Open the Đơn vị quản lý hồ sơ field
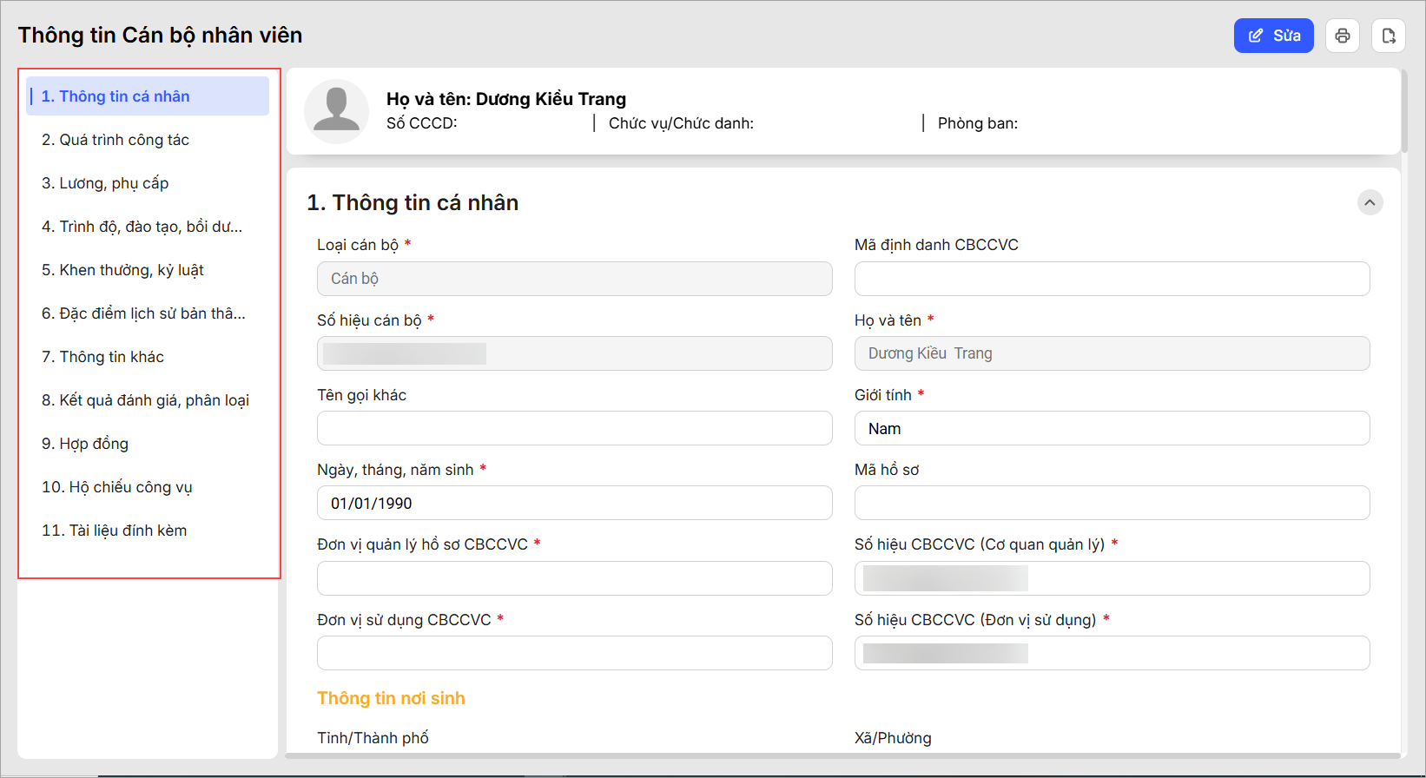The width and height of the screenshot is (1426, 778). [574, 578]
